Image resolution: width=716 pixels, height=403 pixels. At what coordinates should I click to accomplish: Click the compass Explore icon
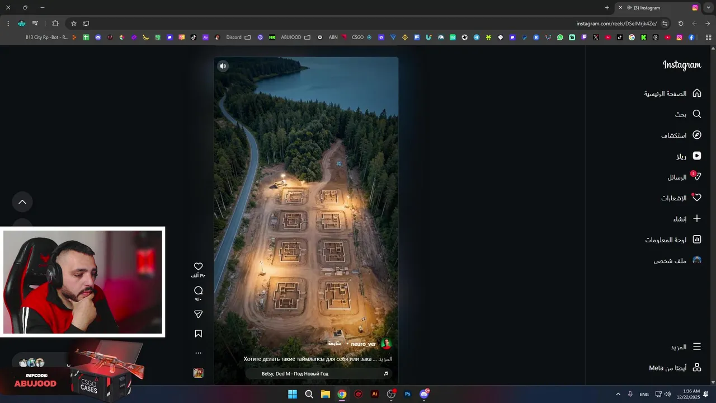[697, 135]
